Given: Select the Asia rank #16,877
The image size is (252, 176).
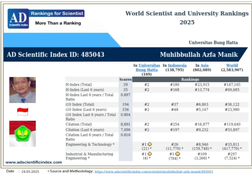Looking at the screenshot, I should (x=202, y=124).
